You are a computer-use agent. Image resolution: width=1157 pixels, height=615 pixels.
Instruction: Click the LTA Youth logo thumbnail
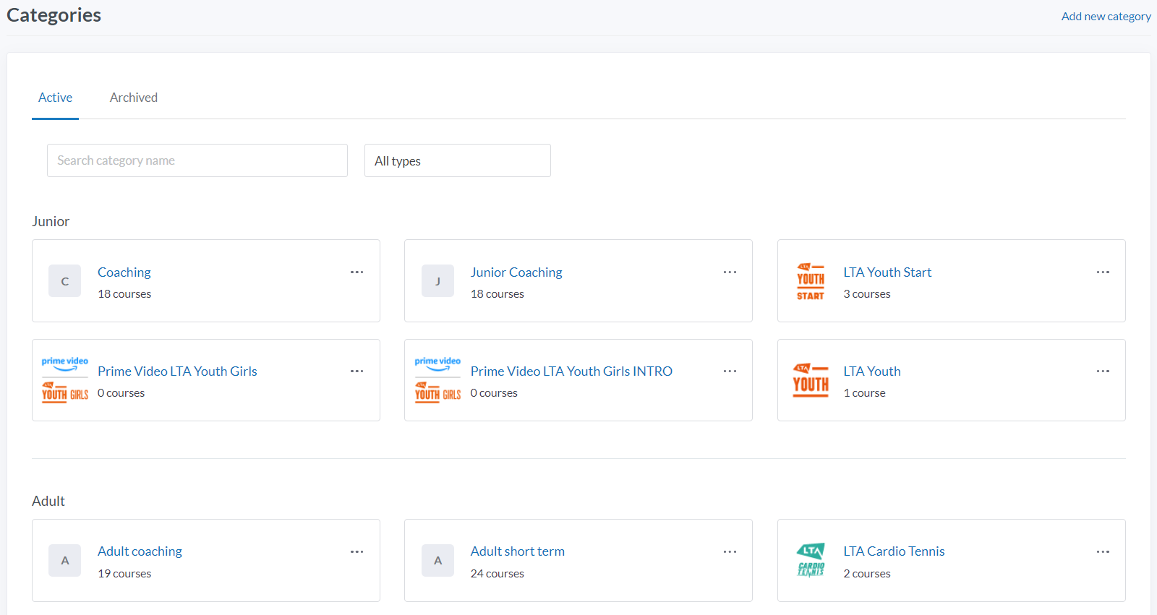[x=811, y=380]
